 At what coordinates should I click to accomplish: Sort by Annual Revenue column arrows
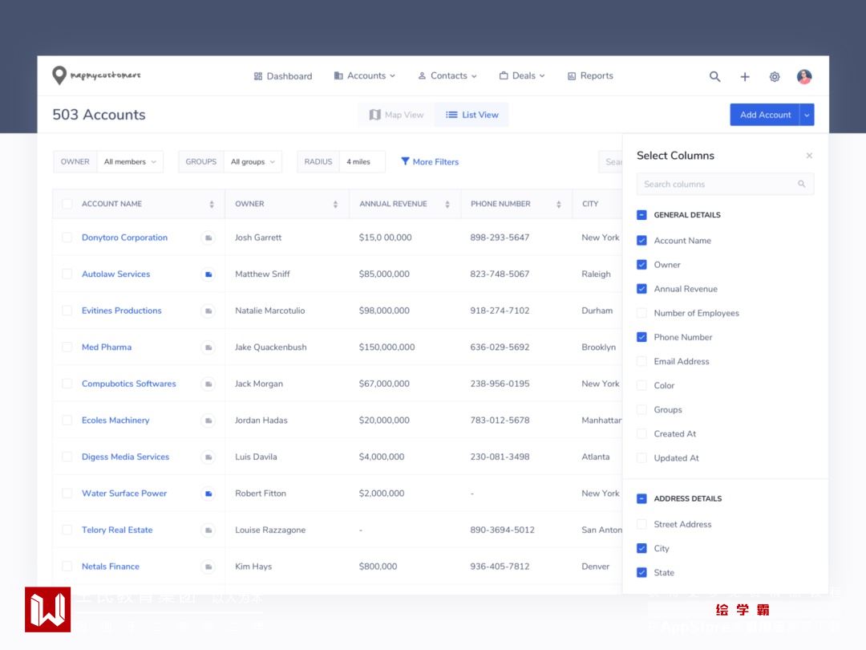pos(447,204)
